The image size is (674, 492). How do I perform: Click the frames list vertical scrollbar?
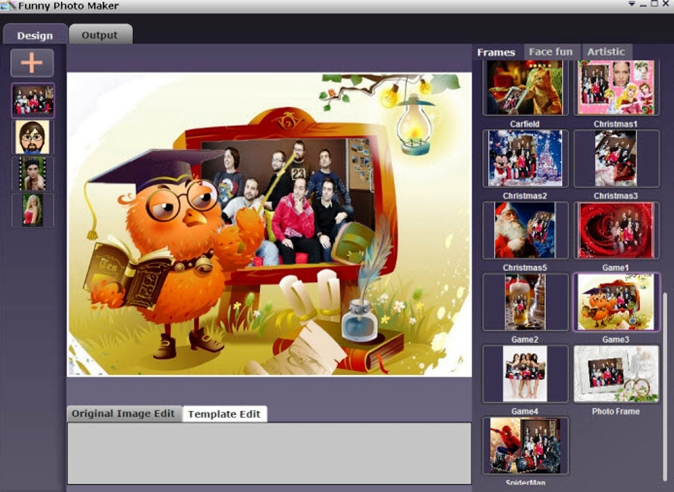tap(666, 387)
